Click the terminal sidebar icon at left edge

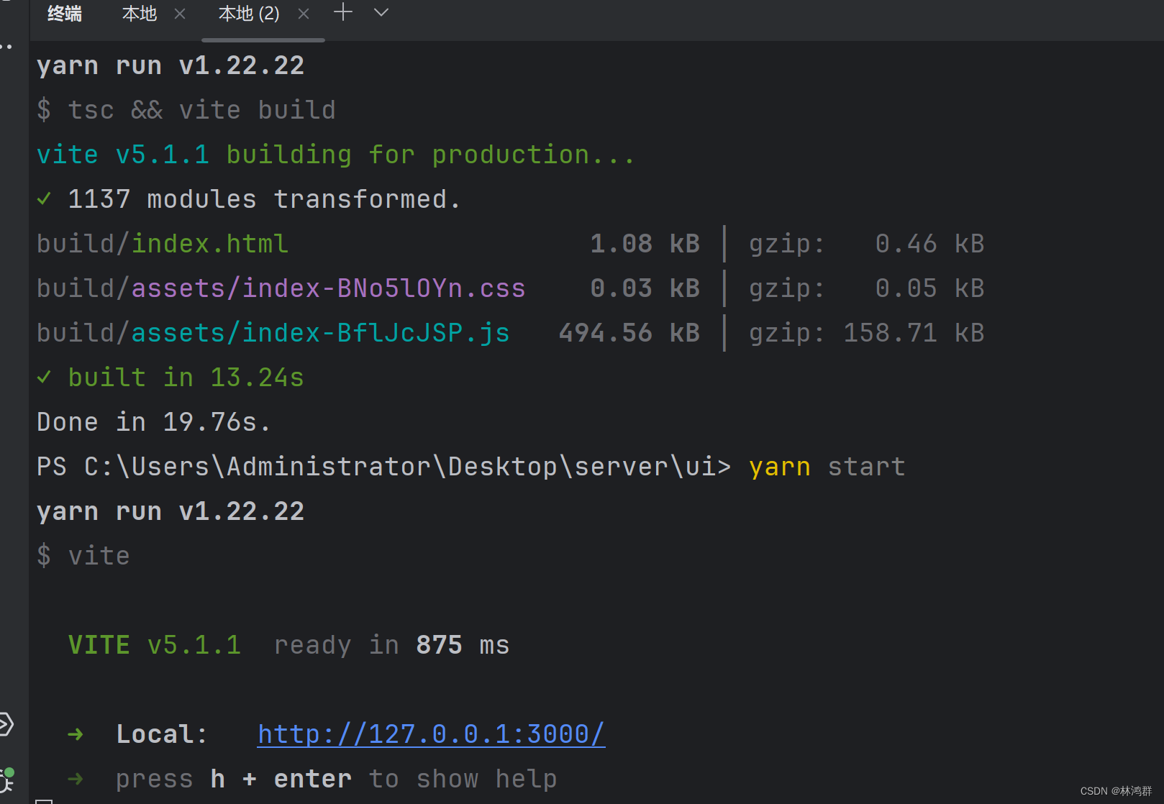[6, 724]
